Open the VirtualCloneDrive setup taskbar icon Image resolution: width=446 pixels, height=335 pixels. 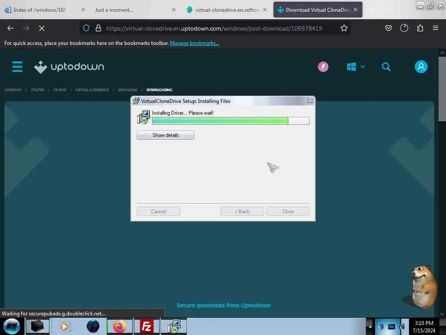click(x=174, y=326)
